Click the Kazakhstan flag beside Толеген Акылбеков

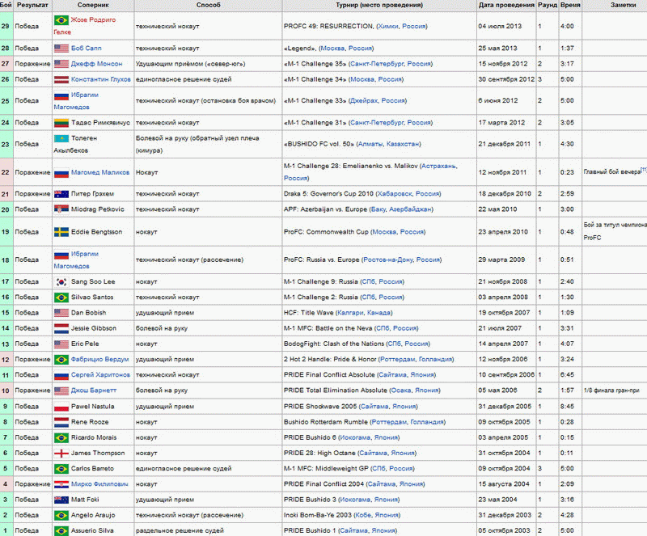(x=61, y=138)
